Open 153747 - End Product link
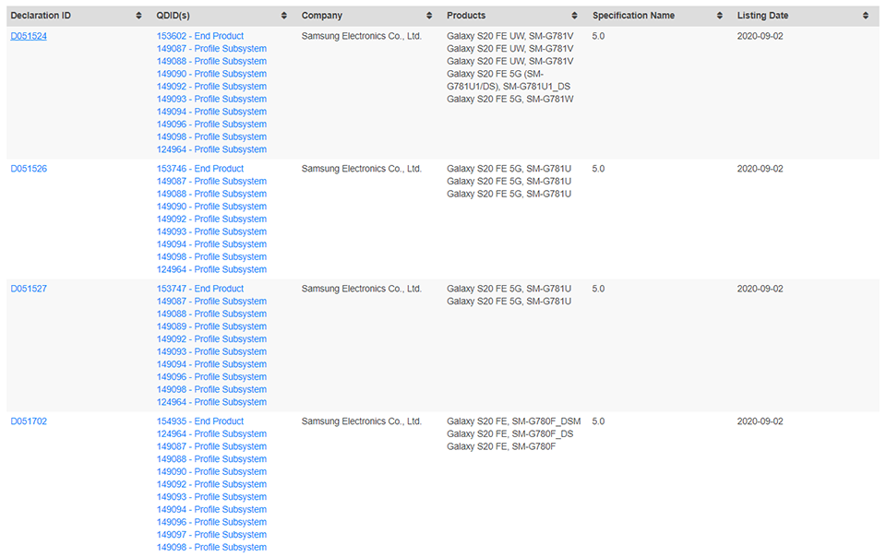The height and width of the screenshot is (557, 886). coord(200,289)
